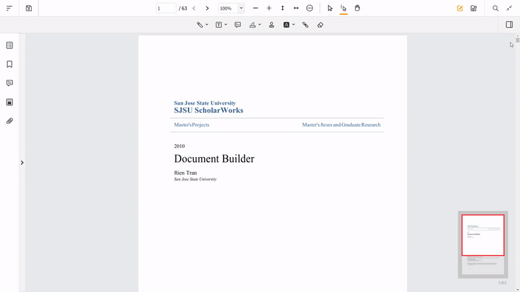Click the page 1 thumbnail preview
This screenshot has width=520, height=292.
click(x=483, y=236)
